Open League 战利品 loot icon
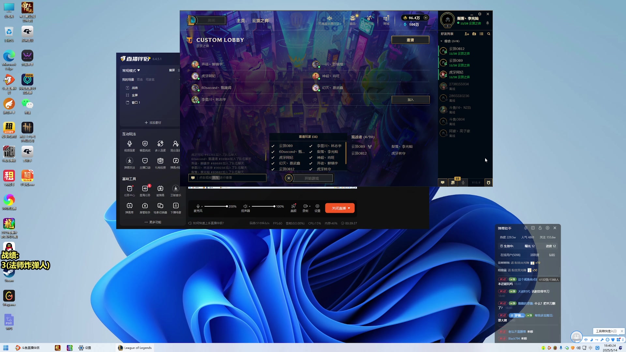The image size is (626, 352). [369, 20]
